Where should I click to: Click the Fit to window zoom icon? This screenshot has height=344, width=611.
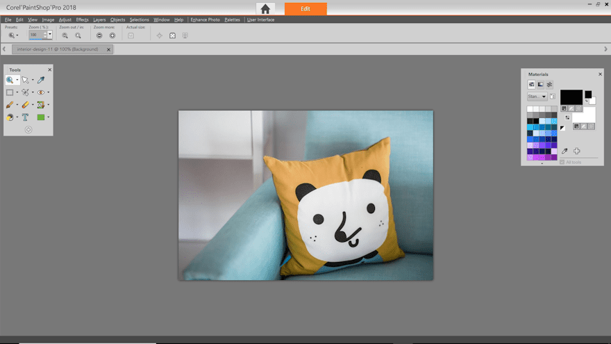172,35
